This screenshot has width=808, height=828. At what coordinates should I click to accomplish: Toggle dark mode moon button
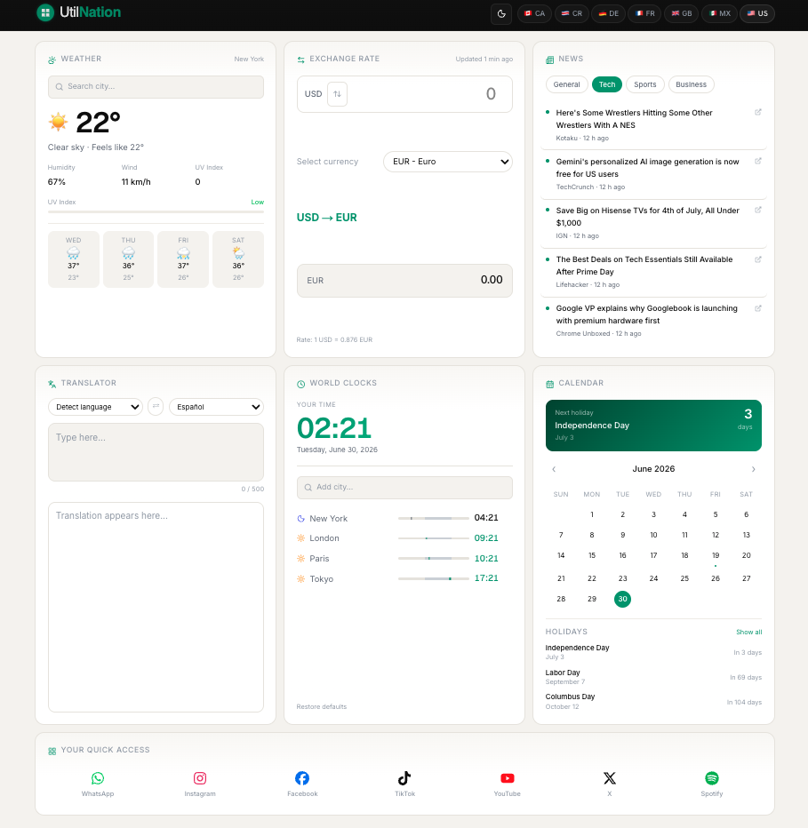click(x=501, y=13)
